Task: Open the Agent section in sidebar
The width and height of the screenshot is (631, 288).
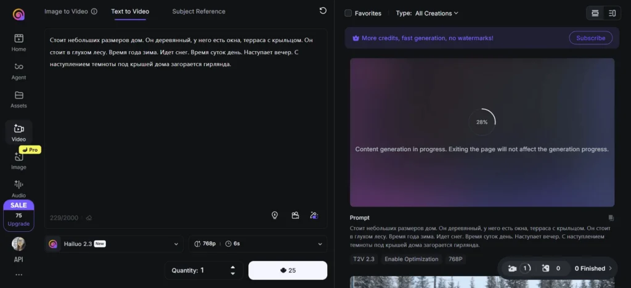Action: tap(18, 72)
